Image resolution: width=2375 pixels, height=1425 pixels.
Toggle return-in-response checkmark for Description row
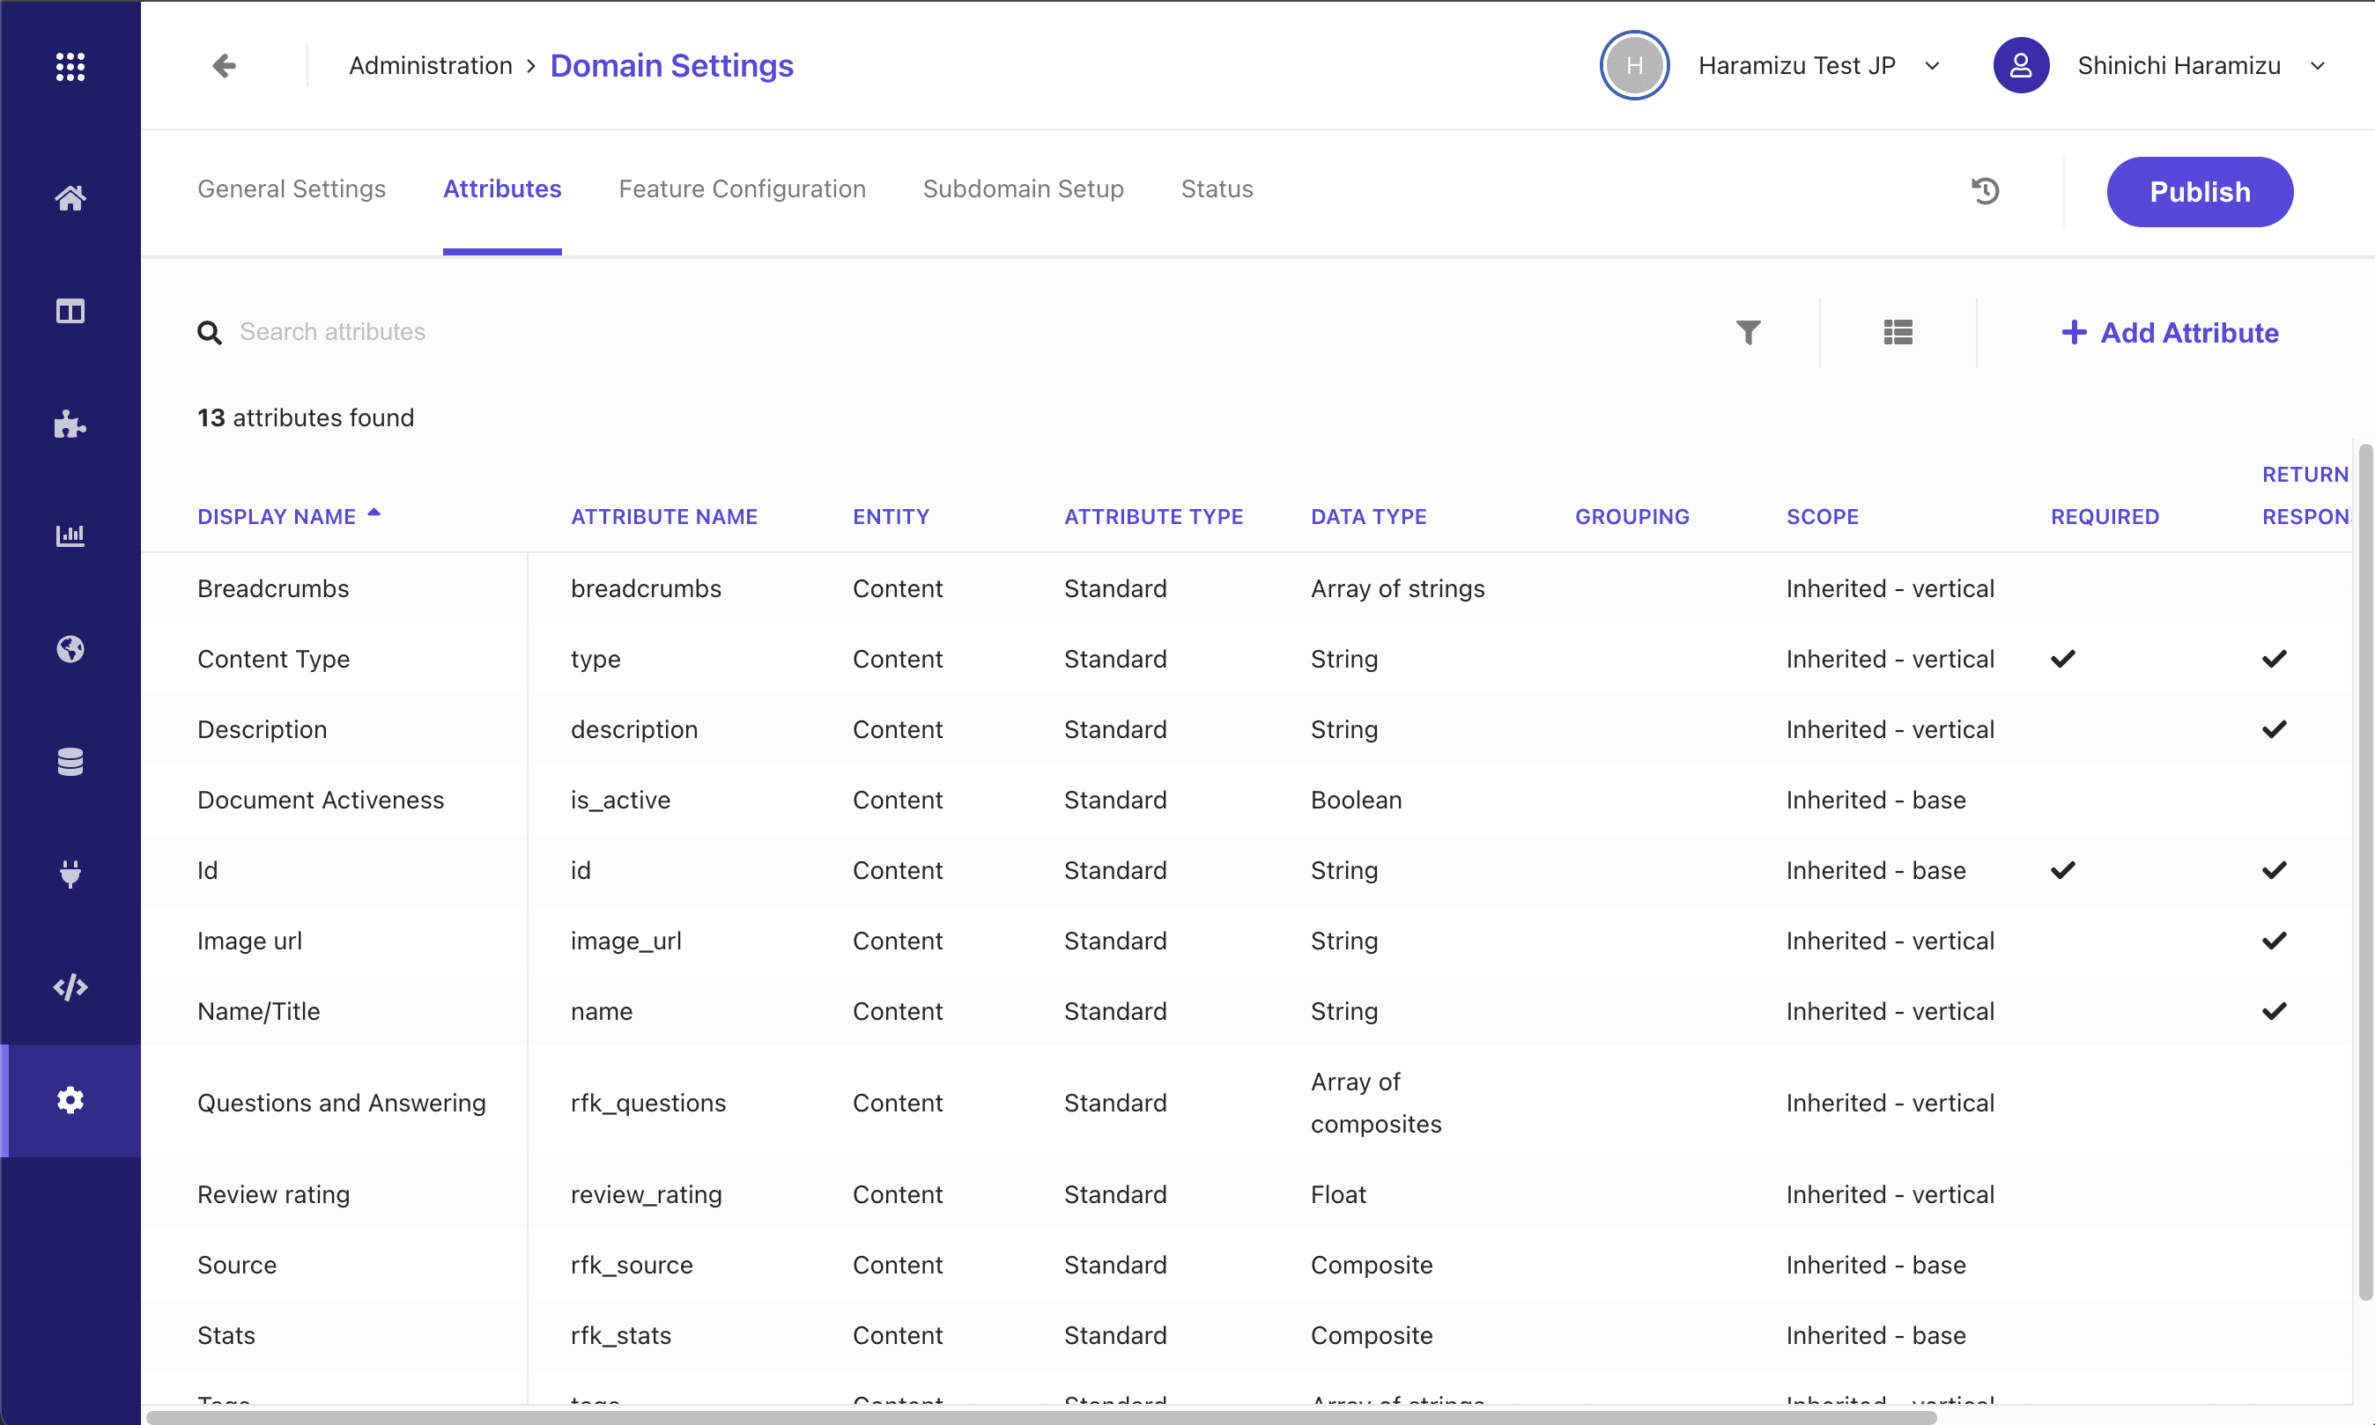pos(2273,730)
